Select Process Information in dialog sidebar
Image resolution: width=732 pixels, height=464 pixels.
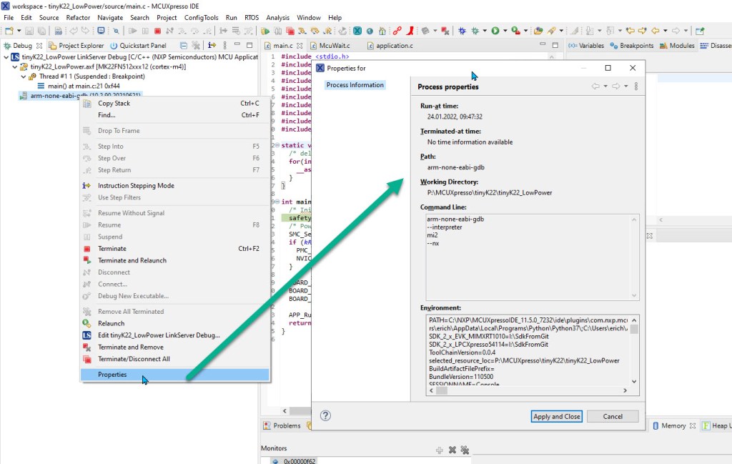pos(355,85)
